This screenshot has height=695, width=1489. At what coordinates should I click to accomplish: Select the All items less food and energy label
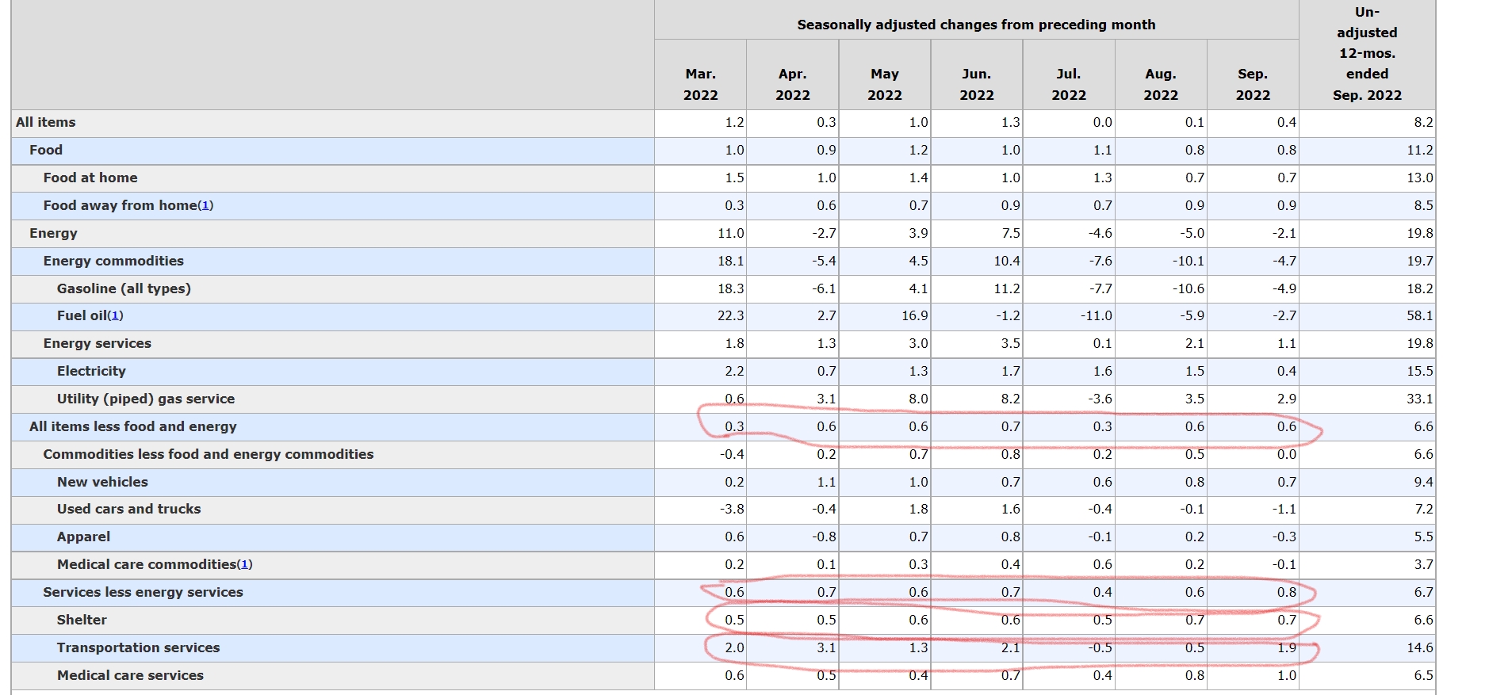pos(133,426)
